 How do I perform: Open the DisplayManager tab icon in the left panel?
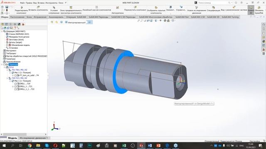[x=19, y=24]
